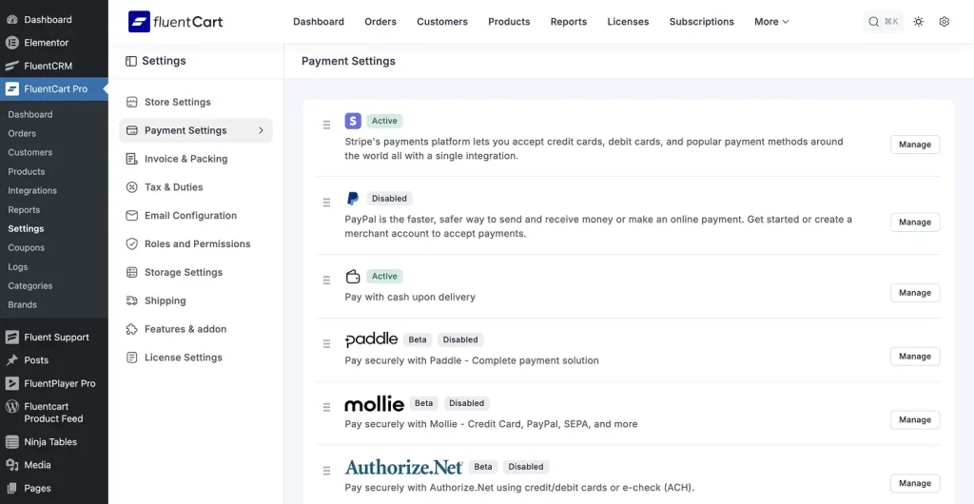Open Ninja Tables in WordPress sidebar
Viewport: 974px width, 504px height.
[54, 442]
